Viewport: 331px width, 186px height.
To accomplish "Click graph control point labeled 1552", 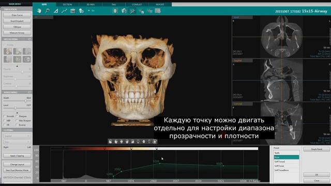I will coord(121,172).
